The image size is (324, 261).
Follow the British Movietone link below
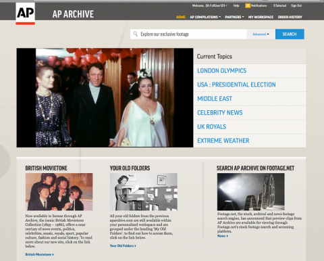[x=39, y=254]
